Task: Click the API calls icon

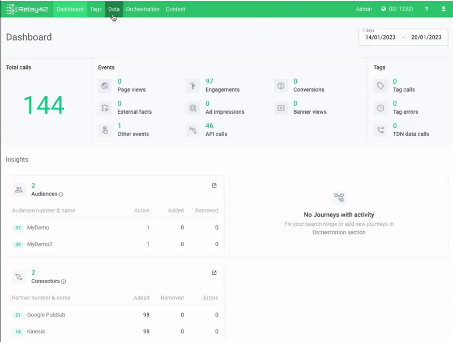Action: [x=193, y=130]
